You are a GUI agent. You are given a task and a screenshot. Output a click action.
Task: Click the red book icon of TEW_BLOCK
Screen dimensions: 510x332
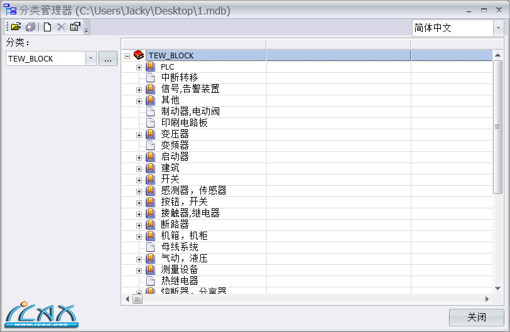coord(139,55)
